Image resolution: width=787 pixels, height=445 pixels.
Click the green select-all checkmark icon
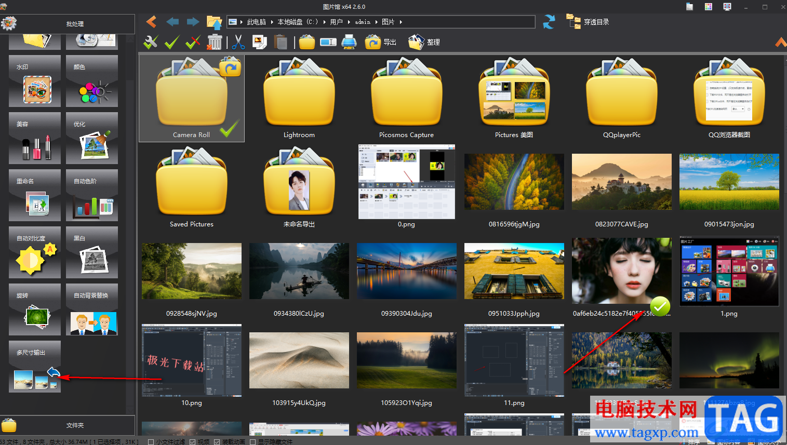click(x=172, y=42)
